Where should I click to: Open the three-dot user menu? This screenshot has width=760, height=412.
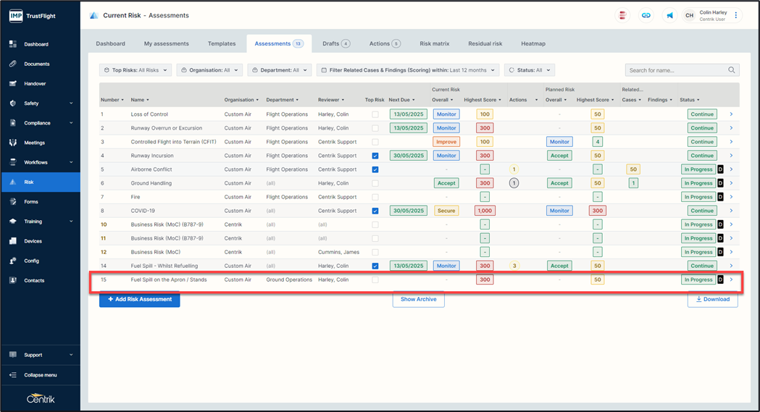[x=736, y=15]
